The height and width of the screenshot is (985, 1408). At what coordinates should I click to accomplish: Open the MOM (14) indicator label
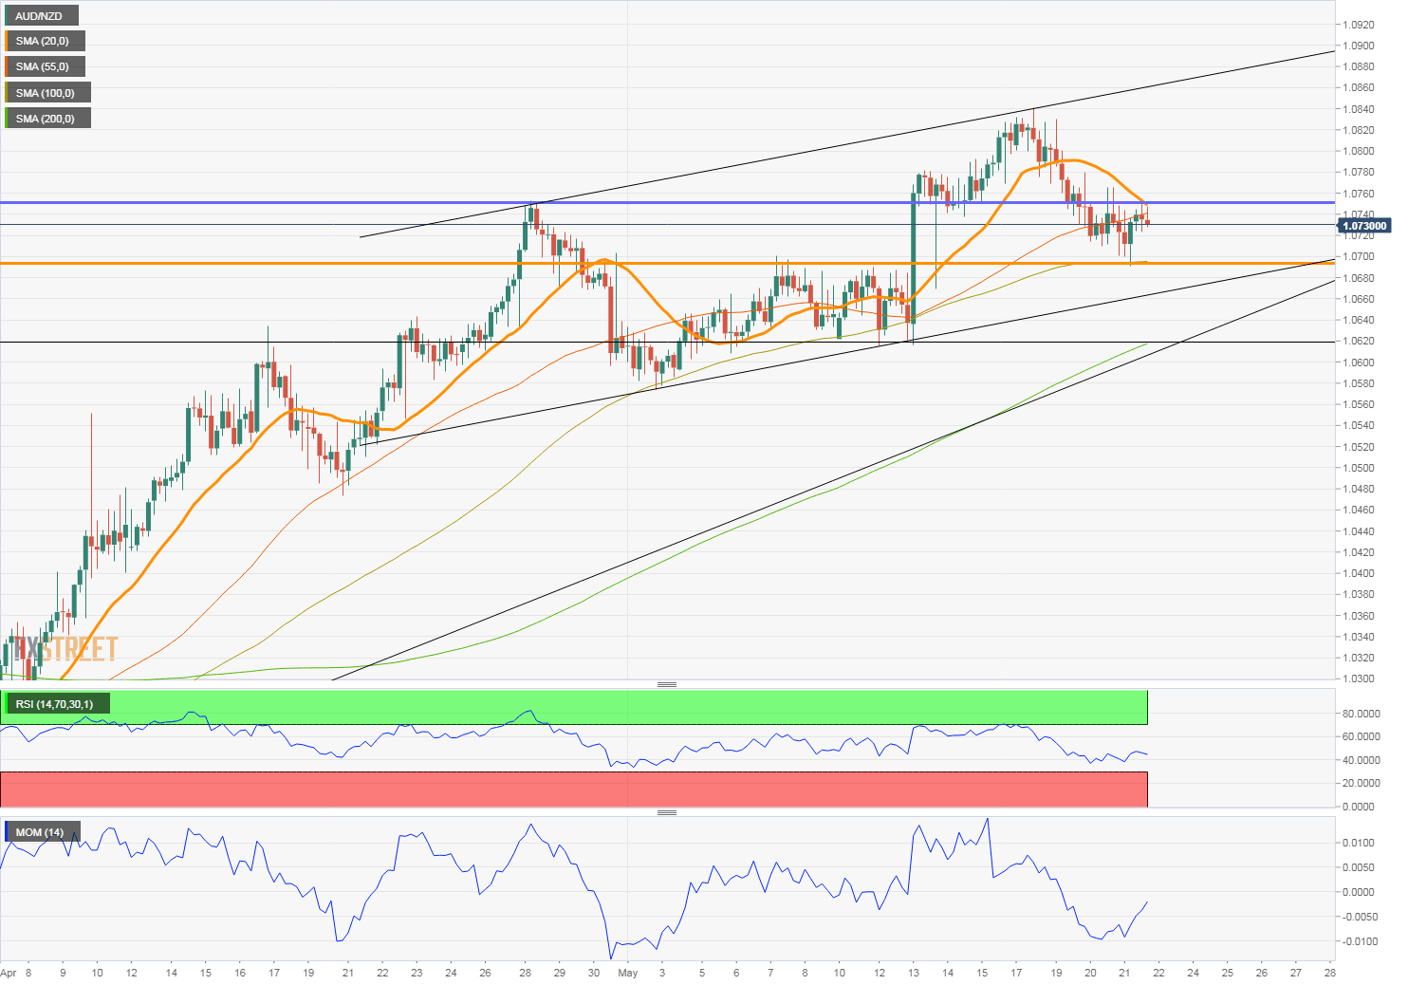click(42, 832)
